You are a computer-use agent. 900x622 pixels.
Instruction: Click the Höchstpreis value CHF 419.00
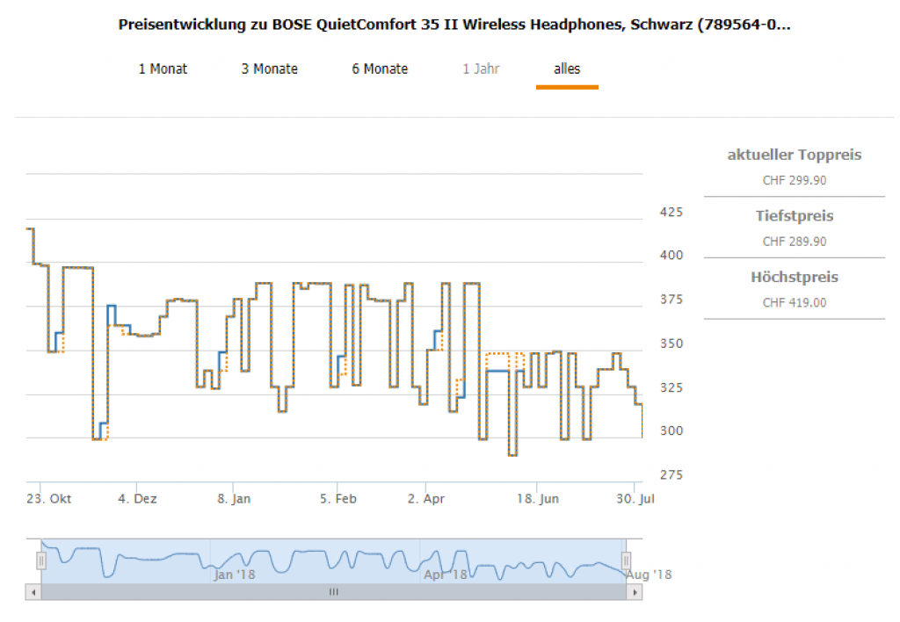pyautogui.click(x=795, y=303)
